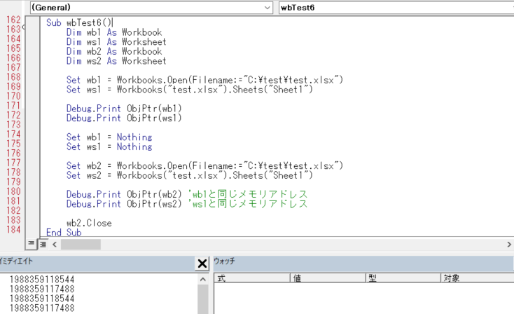Open the (General) object dropdown
This screenshot has height=314, width=514.
tap(151, 8)
